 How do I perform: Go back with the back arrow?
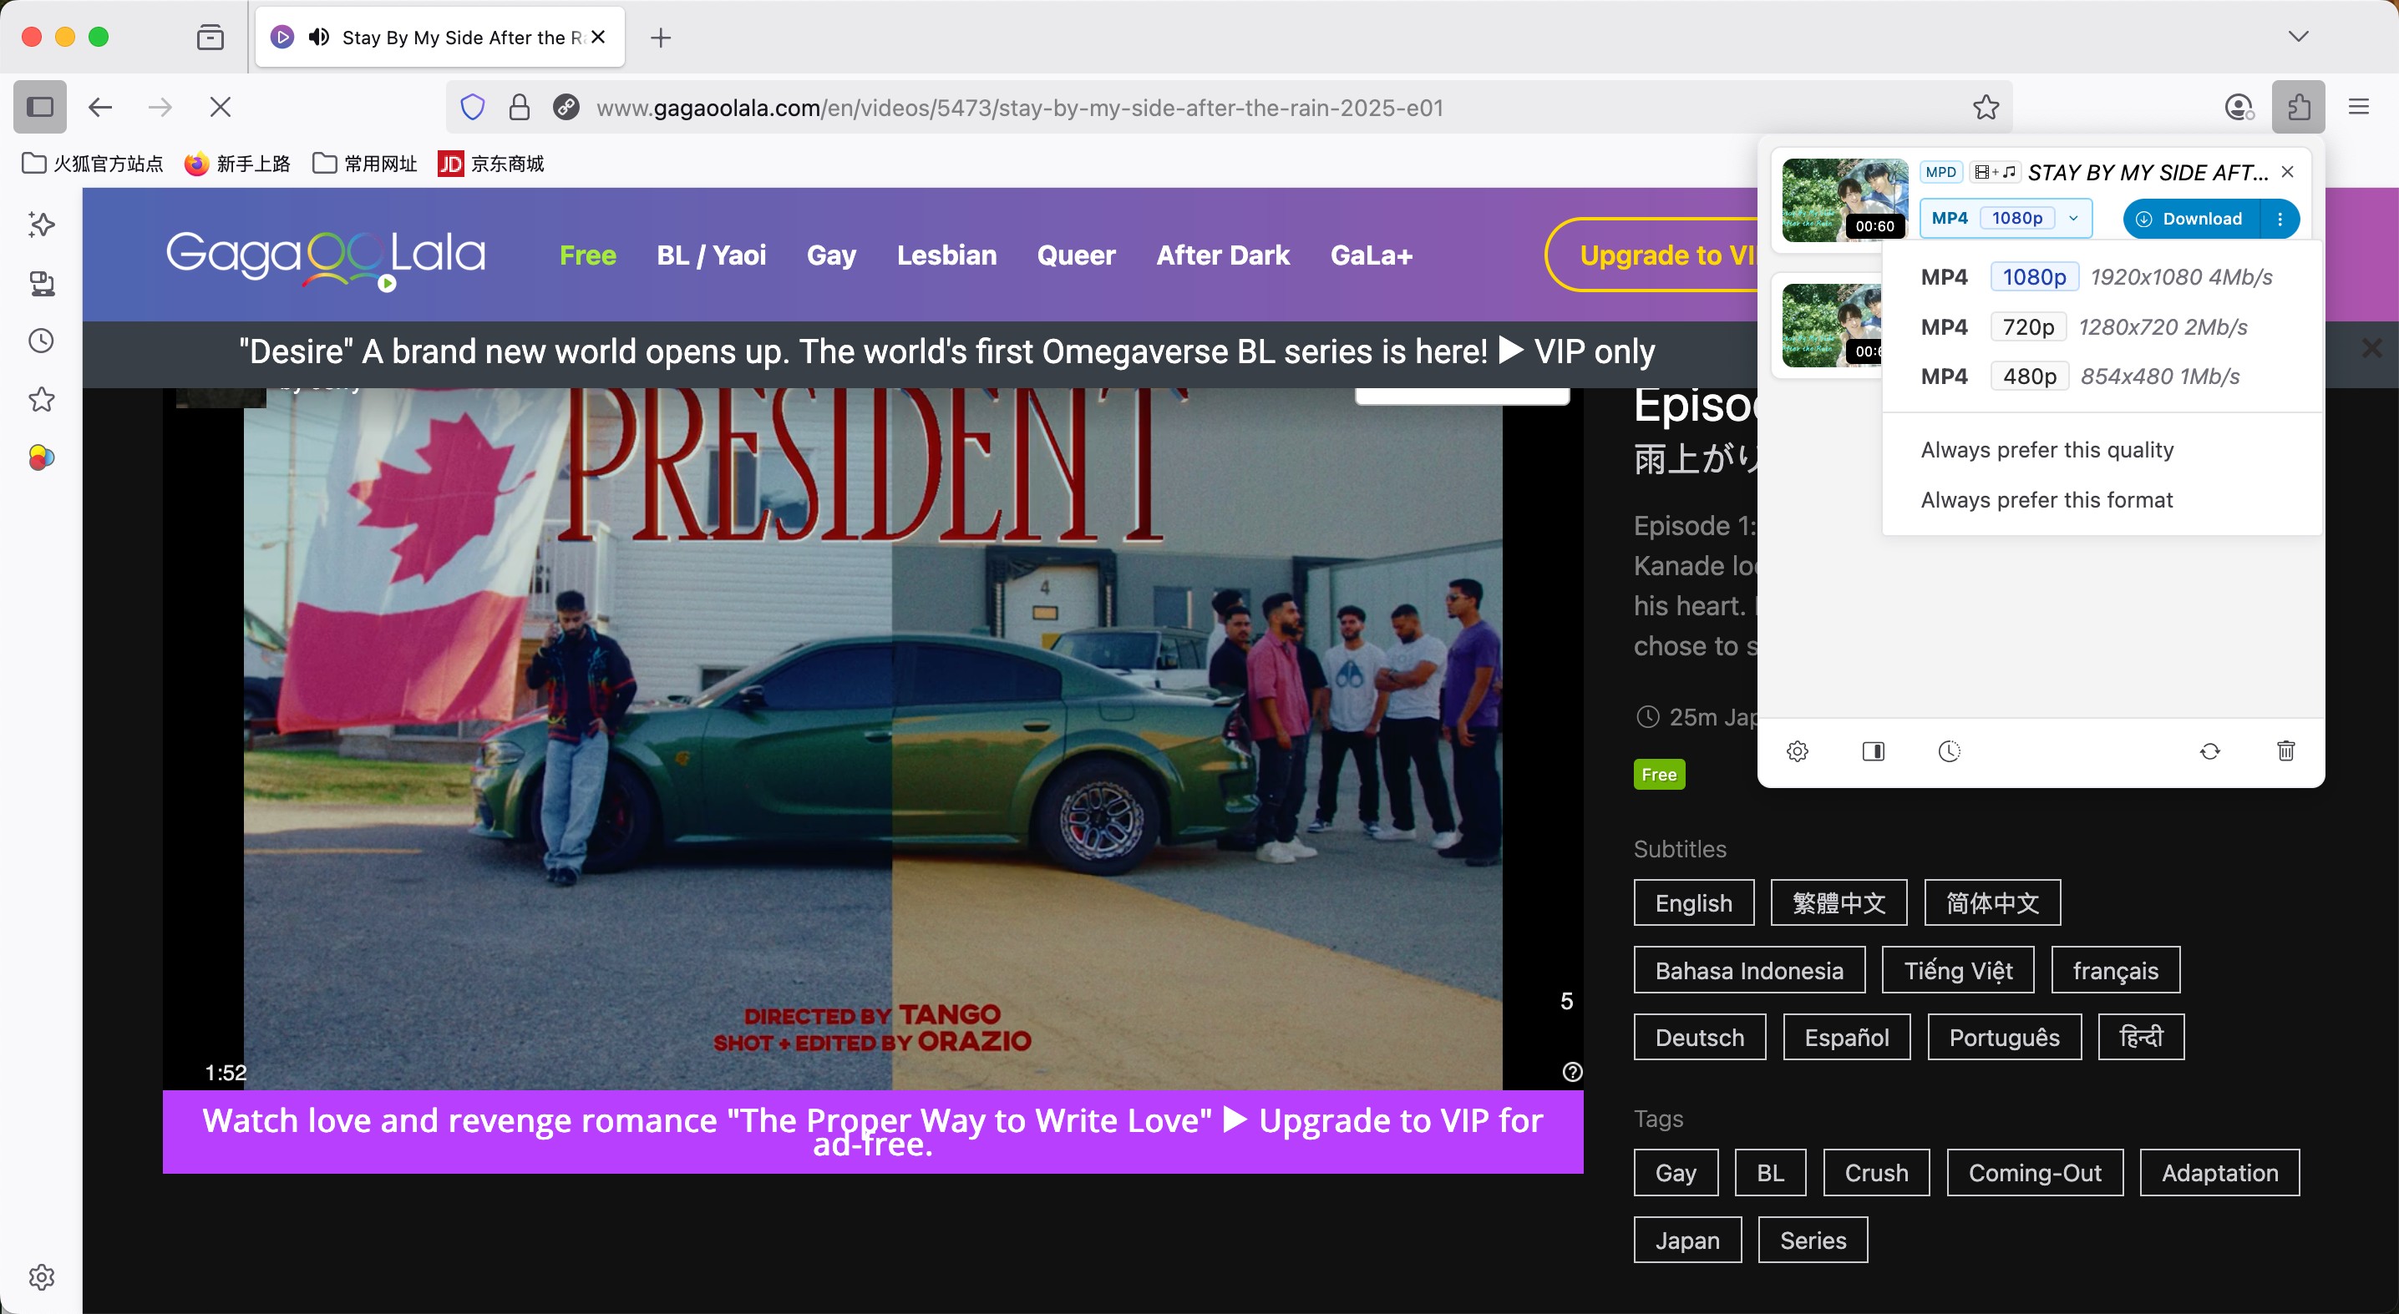pos(100,107)
